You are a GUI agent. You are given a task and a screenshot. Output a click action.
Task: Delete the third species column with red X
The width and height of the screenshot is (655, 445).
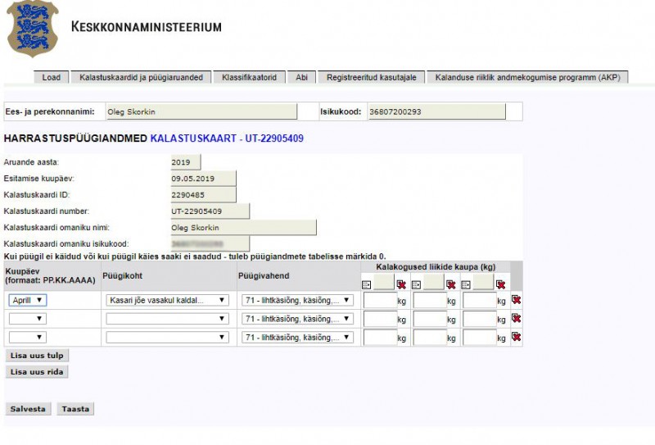tap(500, 284)
